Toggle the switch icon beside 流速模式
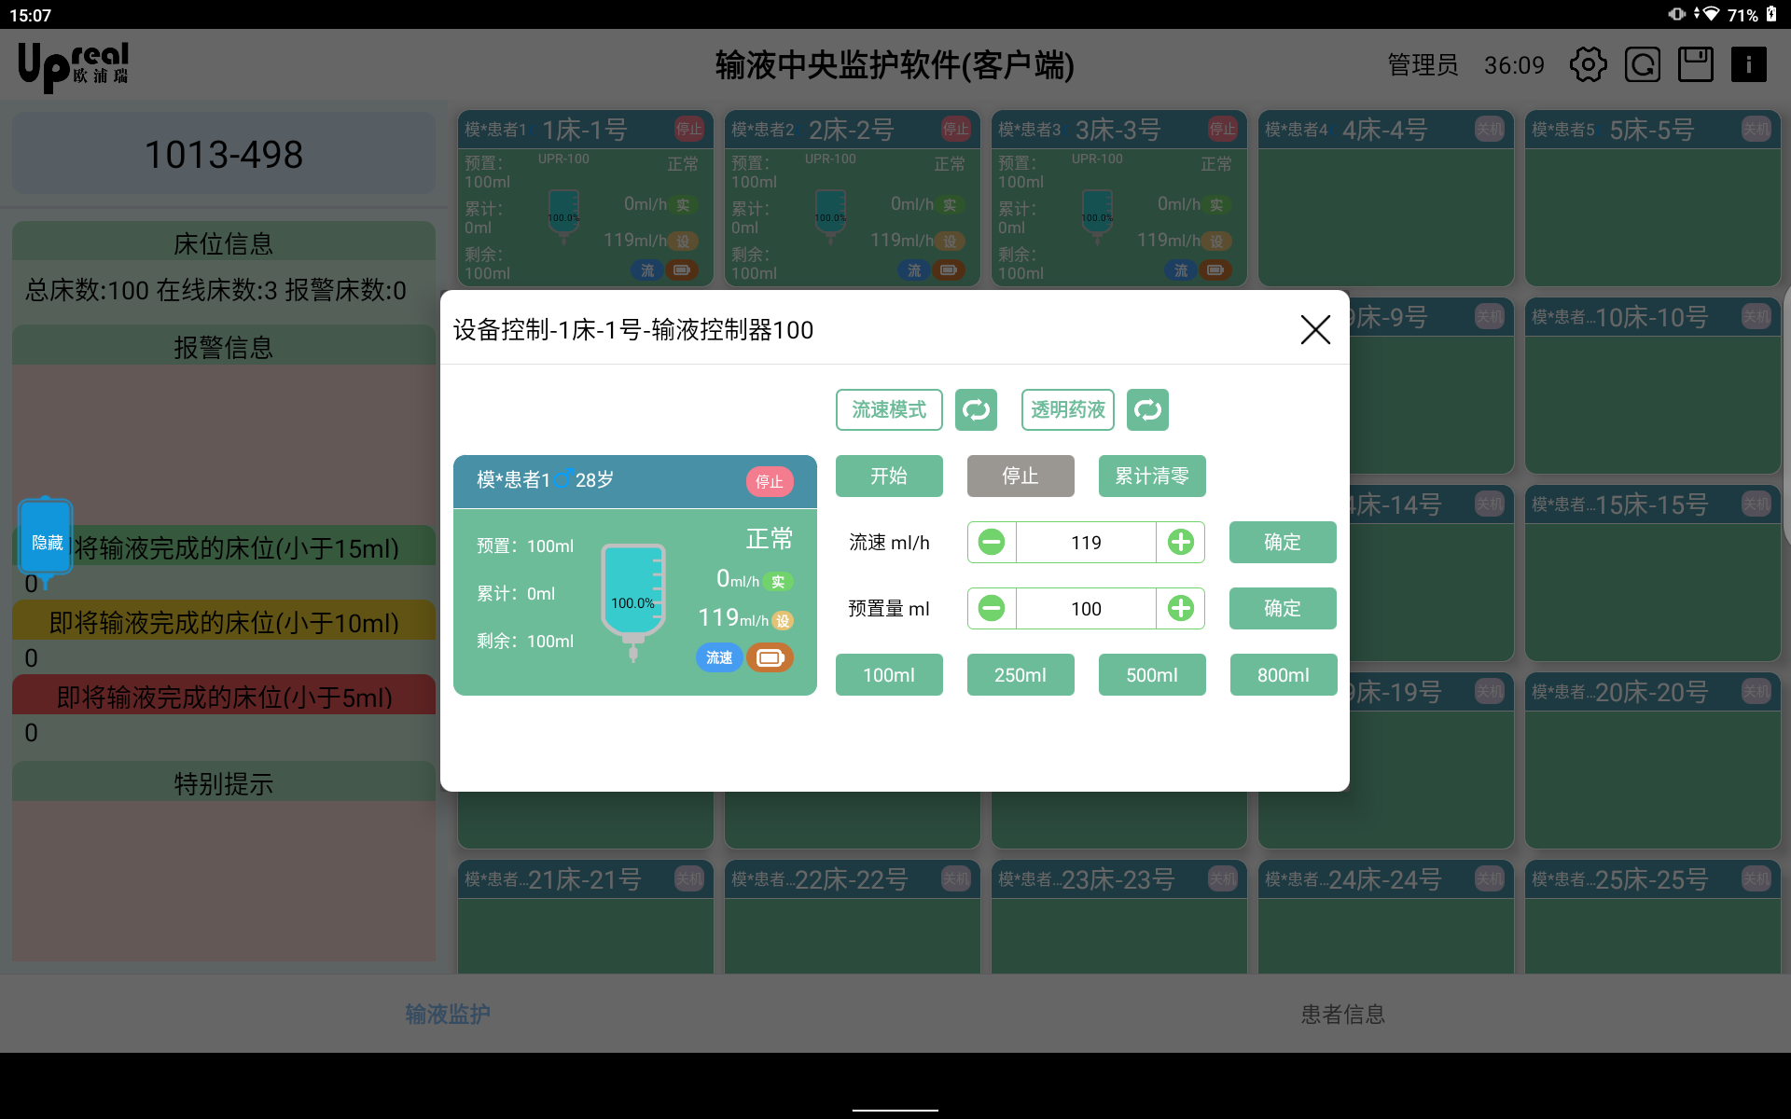Viewport: 1791px width, 1119px height. (976, 410)
